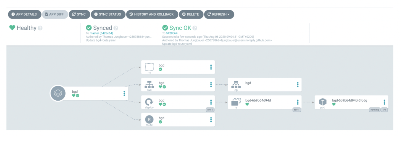Open the Refresh dropdown button
Screen dimensions: 401x151
219,14
